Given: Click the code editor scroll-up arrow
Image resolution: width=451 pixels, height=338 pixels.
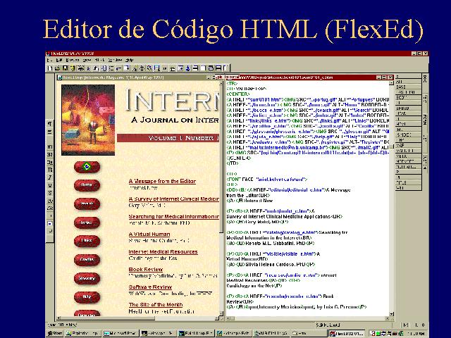Looking at the screenshot, I should pyautogui.click(x=392, y=83).
